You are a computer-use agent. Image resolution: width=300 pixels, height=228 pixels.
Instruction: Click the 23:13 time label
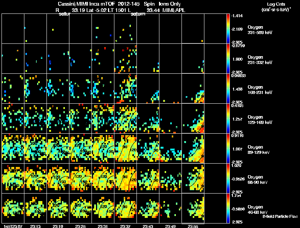click(35, 226)
